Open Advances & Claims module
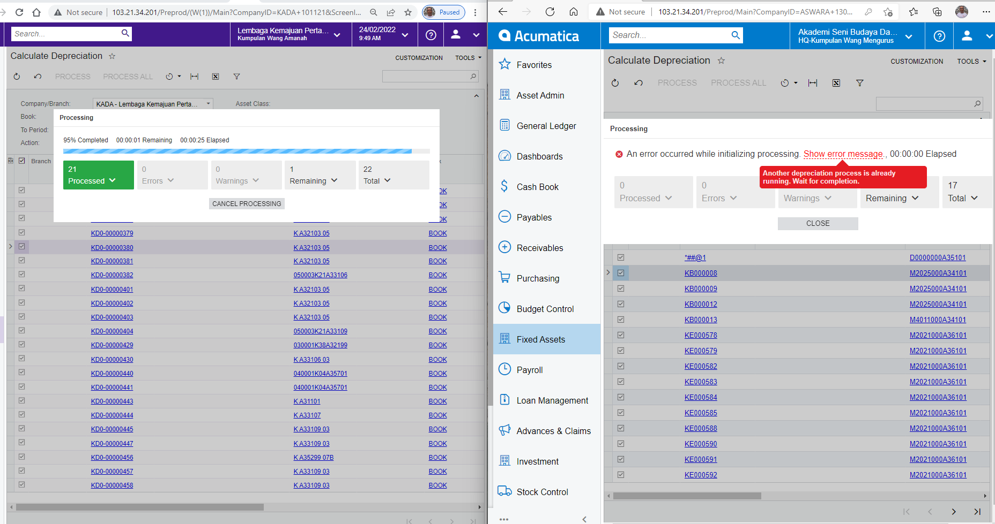The height and width of the screenshot is (524, 995). (x=546, y=431)
